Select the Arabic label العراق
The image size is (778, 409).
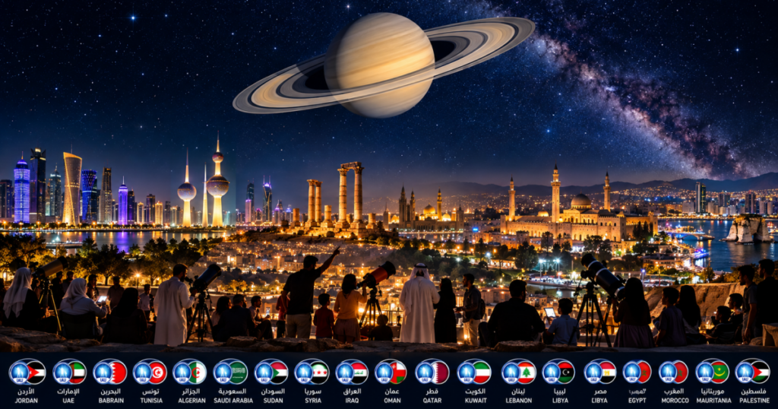point(352,392)
